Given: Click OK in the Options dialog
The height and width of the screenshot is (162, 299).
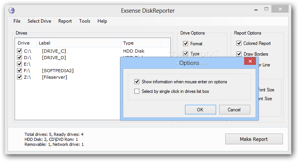Looking at the screenshot, I should (x=200, y=109).
